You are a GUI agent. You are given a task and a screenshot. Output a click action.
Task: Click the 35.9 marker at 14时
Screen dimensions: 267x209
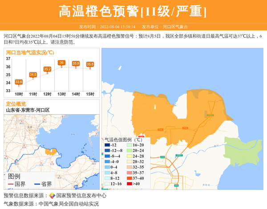(x=76, y=64)
